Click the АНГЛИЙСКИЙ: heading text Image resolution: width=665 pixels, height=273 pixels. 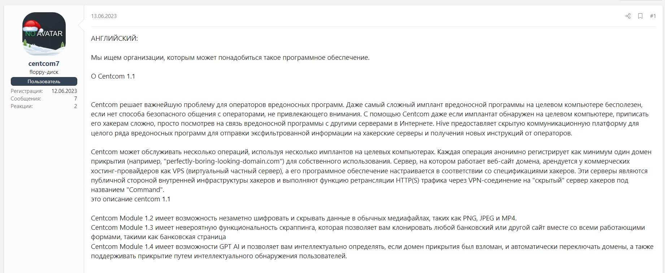pos(114,39)
